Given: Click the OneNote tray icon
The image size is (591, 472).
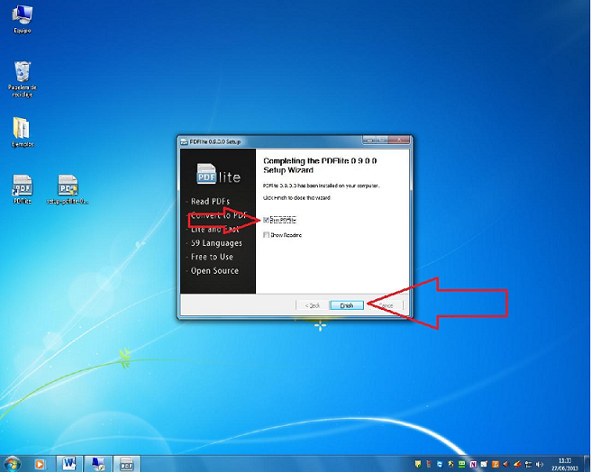Looking at the screenshot, I should pos(473,464).
